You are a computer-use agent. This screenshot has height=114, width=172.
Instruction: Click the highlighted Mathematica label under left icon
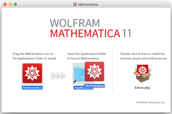click(x=32, y=88)
